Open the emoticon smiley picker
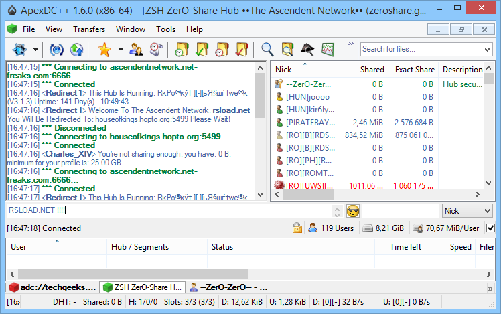Viewport: 501px width, 314px height. tap(353, 211)
